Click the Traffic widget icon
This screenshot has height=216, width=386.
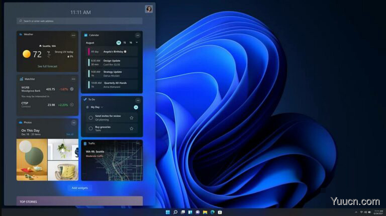point(85,143)
